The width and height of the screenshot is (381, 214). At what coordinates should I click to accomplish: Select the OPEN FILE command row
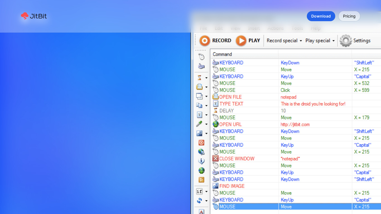pos(296,97)
